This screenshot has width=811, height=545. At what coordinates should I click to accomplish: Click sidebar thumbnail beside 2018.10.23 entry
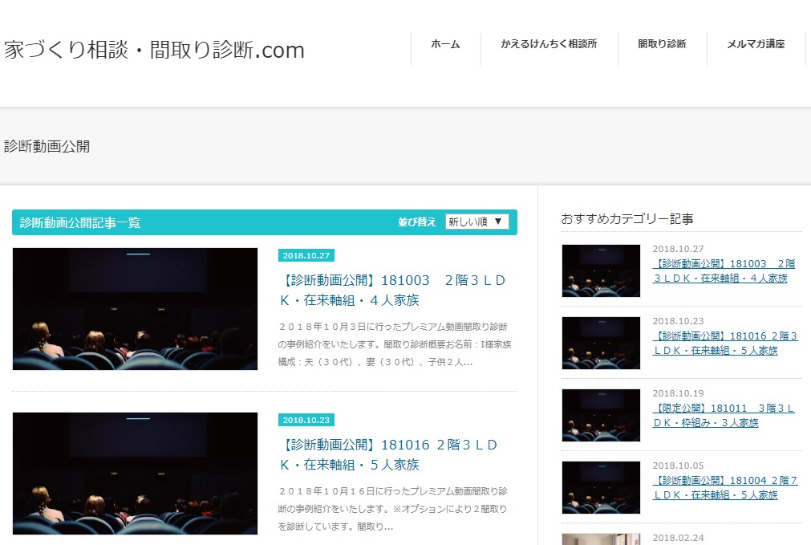coord(601,344)
